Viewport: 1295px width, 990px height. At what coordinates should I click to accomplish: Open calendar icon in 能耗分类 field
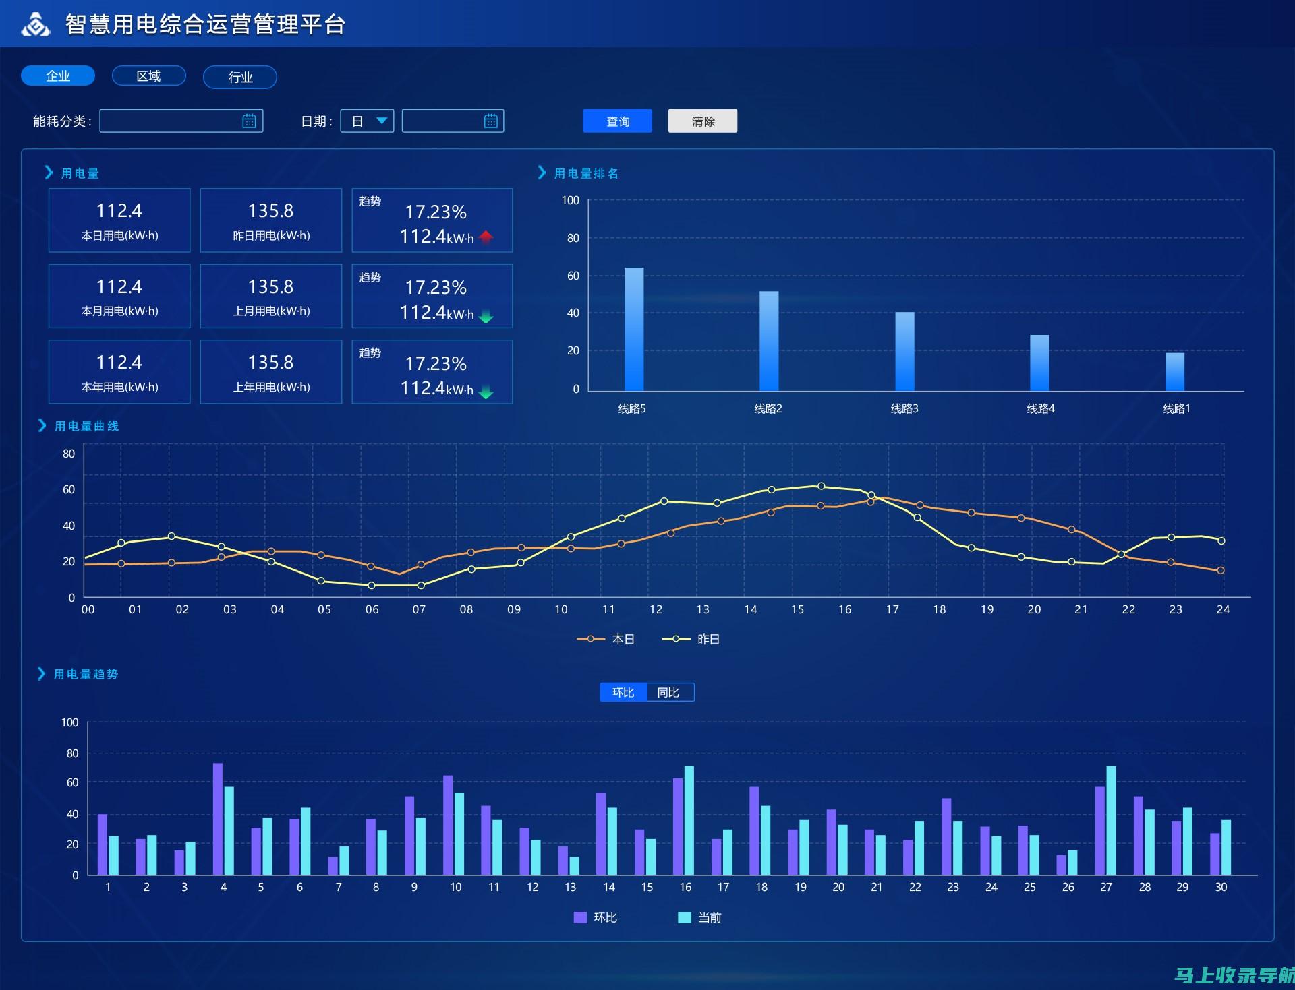(x=249, y=121)
